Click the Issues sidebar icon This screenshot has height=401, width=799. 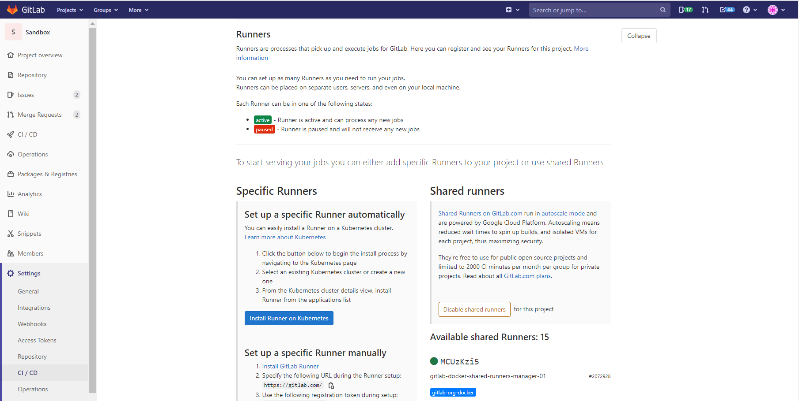click(11, 95)
